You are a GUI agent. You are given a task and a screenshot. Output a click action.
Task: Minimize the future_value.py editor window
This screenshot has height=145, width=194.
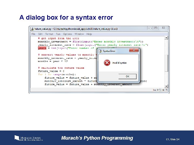pyautogui.click(x=150, y=28)
